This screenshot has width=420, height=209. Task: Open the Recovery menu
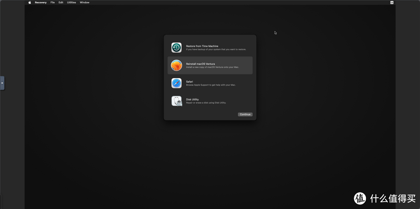[41, 2]
